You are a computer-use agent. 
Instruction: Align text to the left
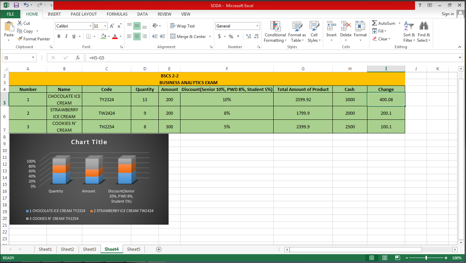click(130, 36)
